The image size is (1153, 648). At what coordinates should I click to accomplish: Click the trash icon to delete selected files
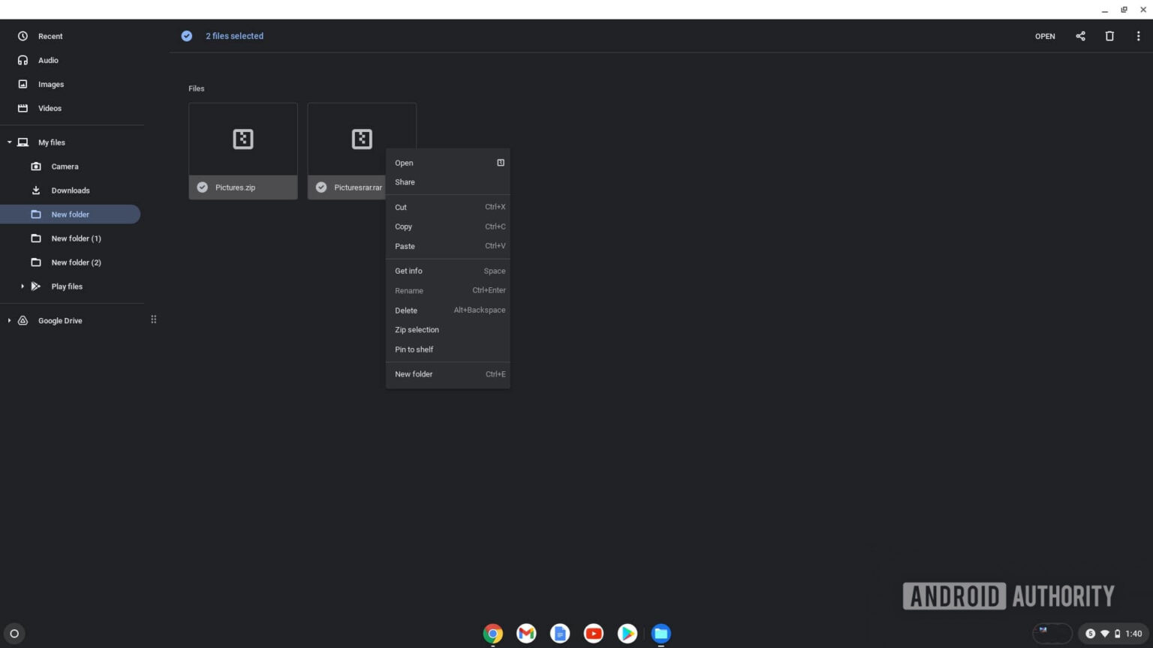pos(1110,35)
